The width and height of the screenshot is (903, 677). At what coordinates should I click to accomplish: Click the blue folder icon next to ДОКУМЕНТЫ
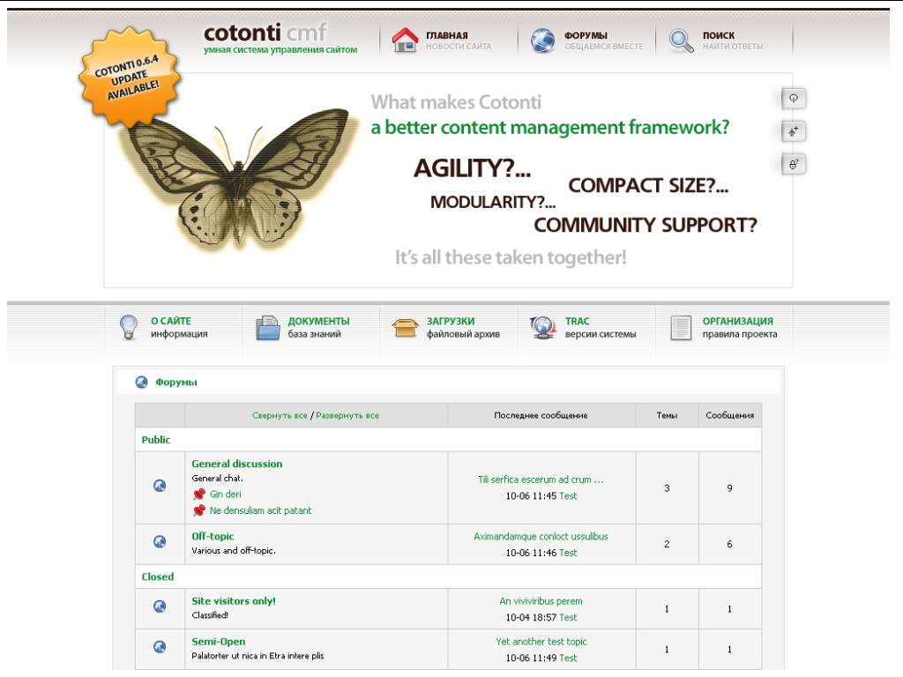coord(267,328)
